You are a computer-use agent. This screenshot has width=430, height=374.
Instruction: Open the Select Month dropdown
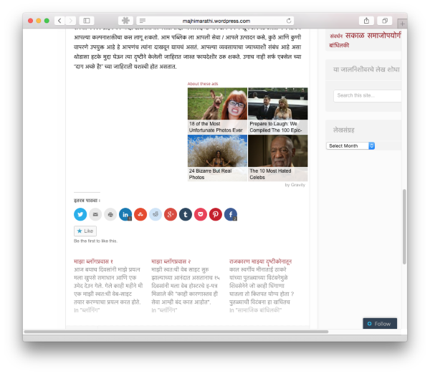(350, 146)
